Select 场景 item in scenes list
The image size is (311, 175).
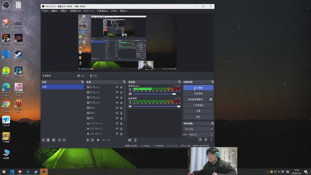click(x=63, y=87)
